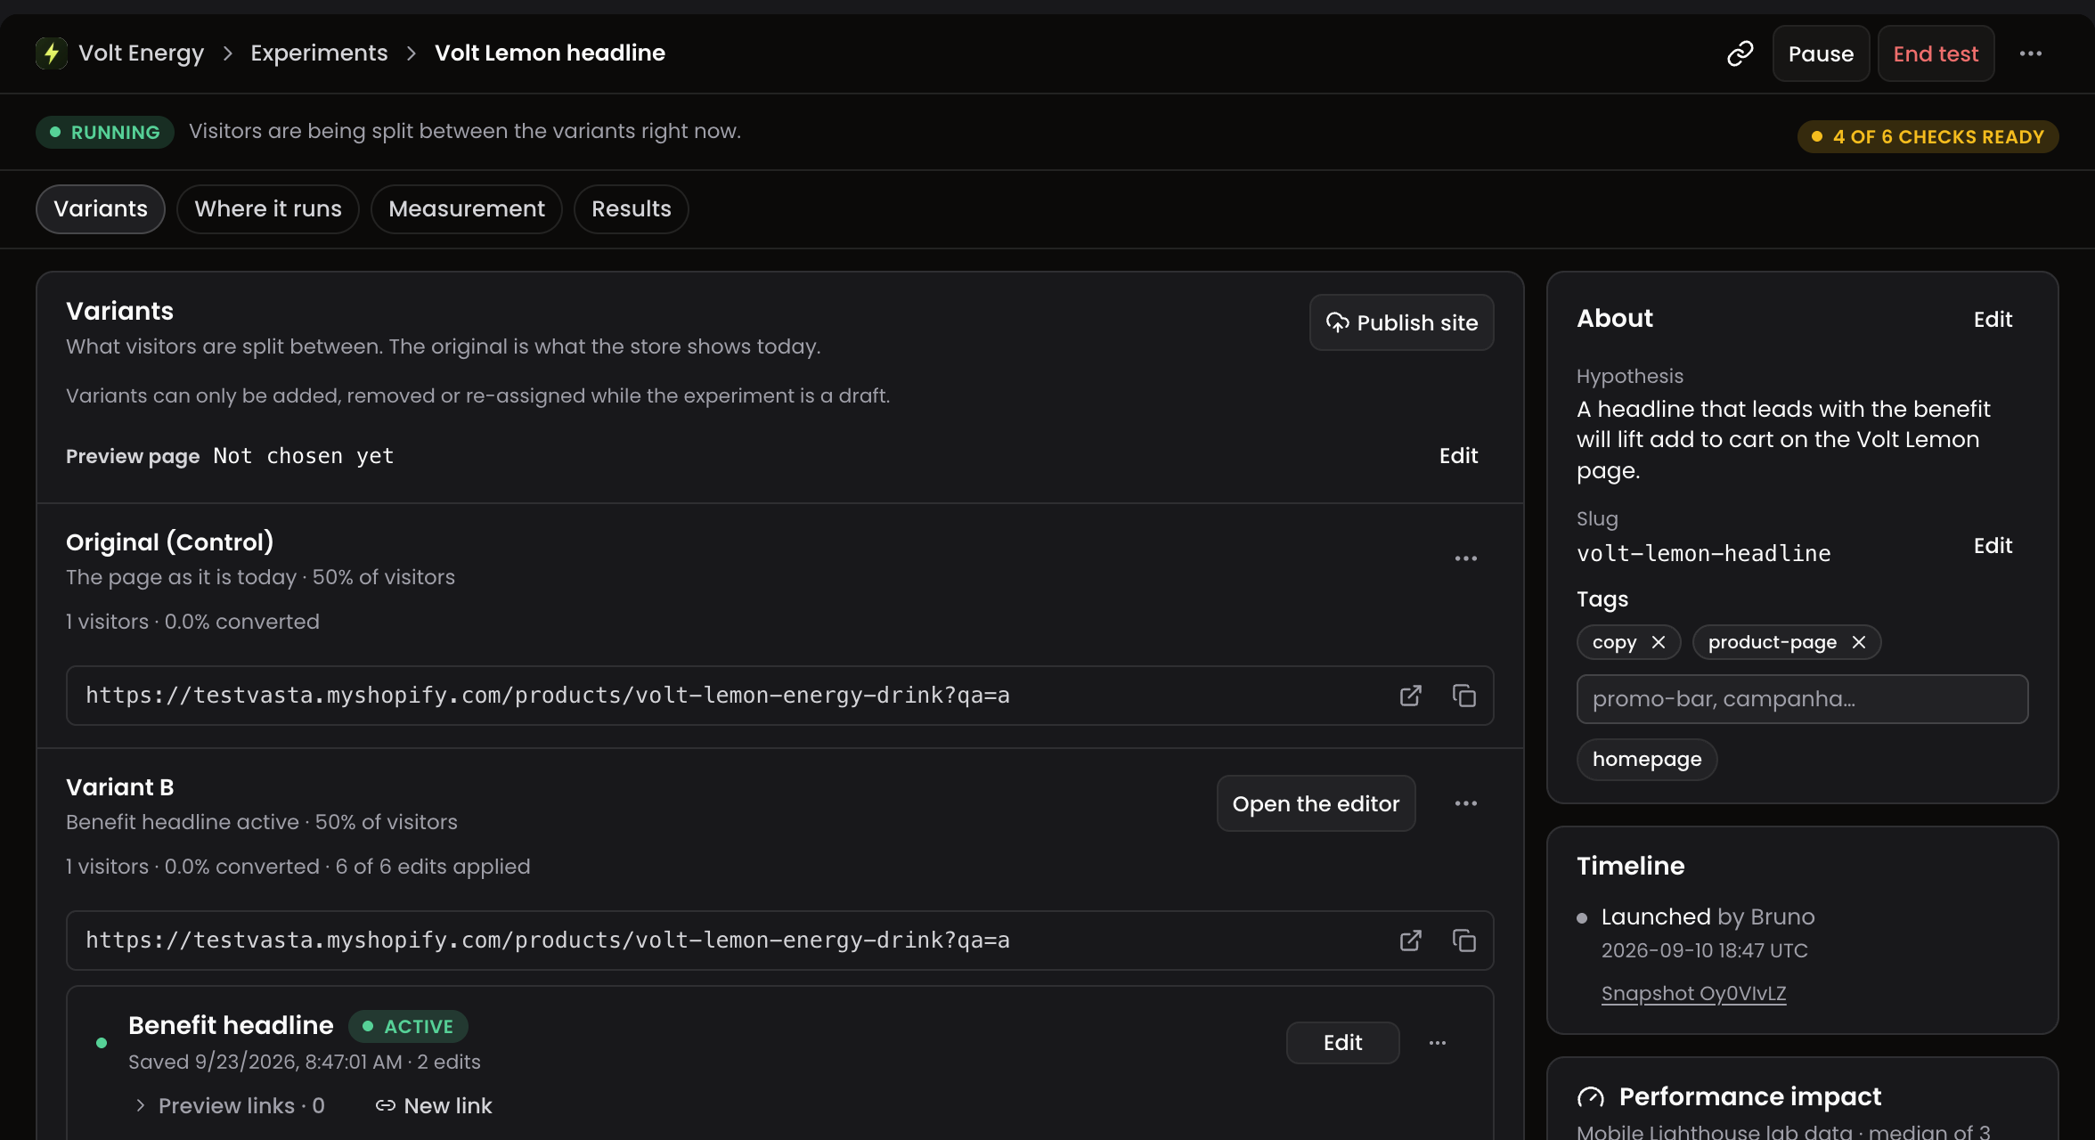This screenshot has height=1140, width=2095.
Task: Open Variant B options menu
Action: point(1466,803)
